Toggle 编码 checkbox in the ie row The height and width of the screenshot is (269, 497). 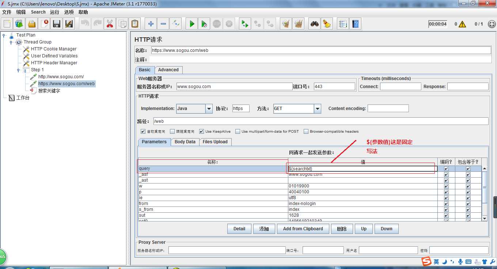(x=446, y=198)
